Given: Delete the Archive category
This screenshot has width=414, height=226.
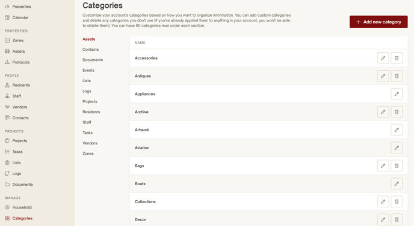Looking at the screenshot, I should point(397,112).
